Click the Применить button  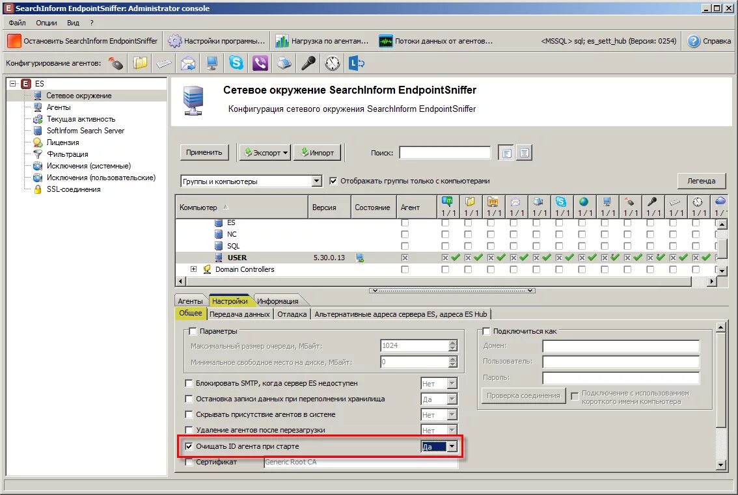point(204,152)
